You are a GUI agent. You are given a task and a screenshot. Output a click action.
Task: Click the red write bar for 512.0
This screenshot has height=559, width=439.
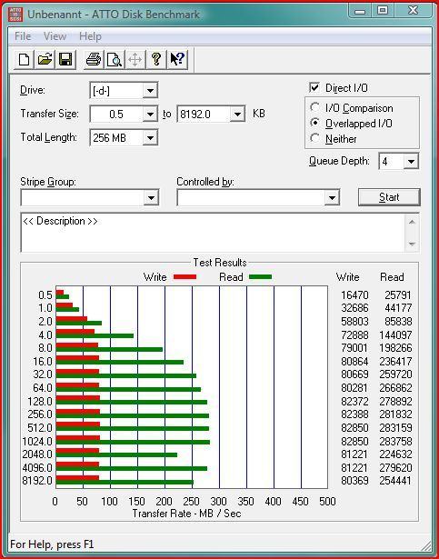78,424
